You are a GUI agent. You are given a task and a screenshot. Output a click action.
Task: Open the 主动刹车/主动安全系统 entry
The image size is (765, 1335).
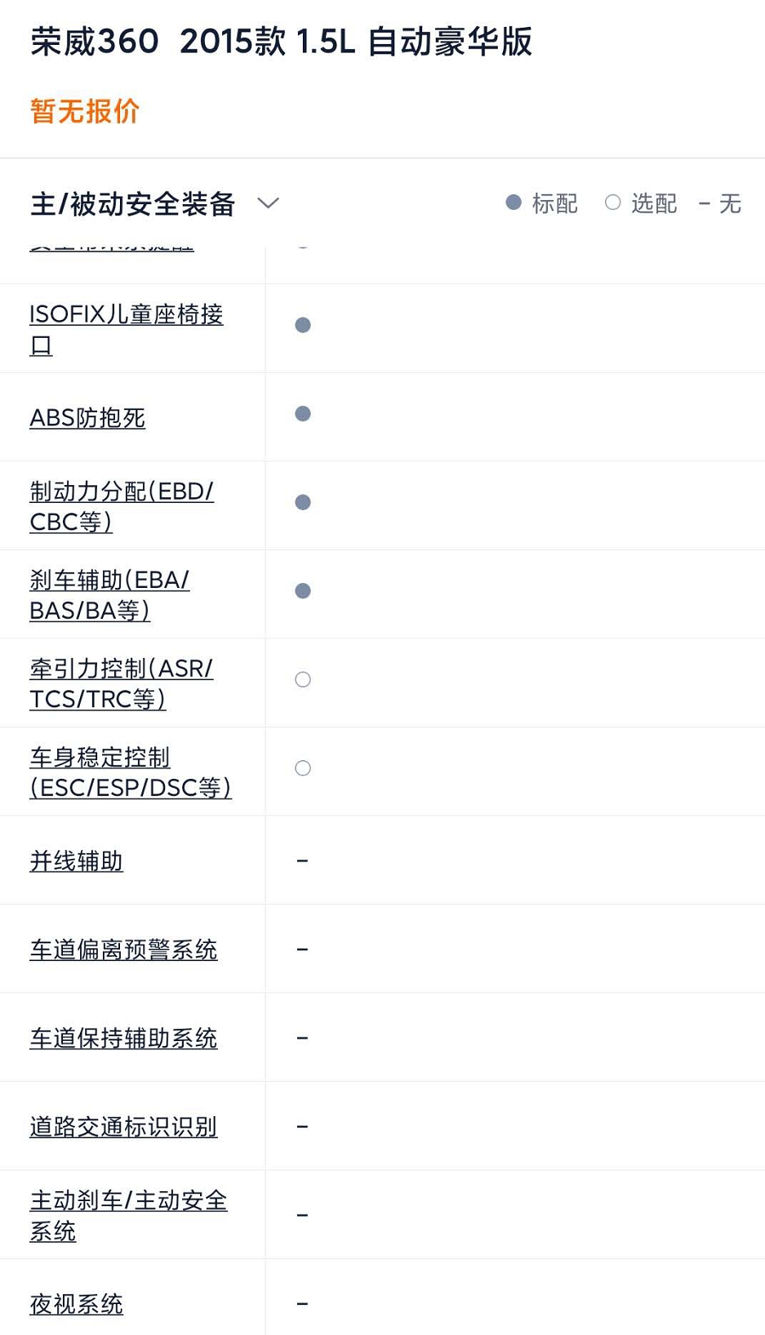click(x=128, y=1214)
